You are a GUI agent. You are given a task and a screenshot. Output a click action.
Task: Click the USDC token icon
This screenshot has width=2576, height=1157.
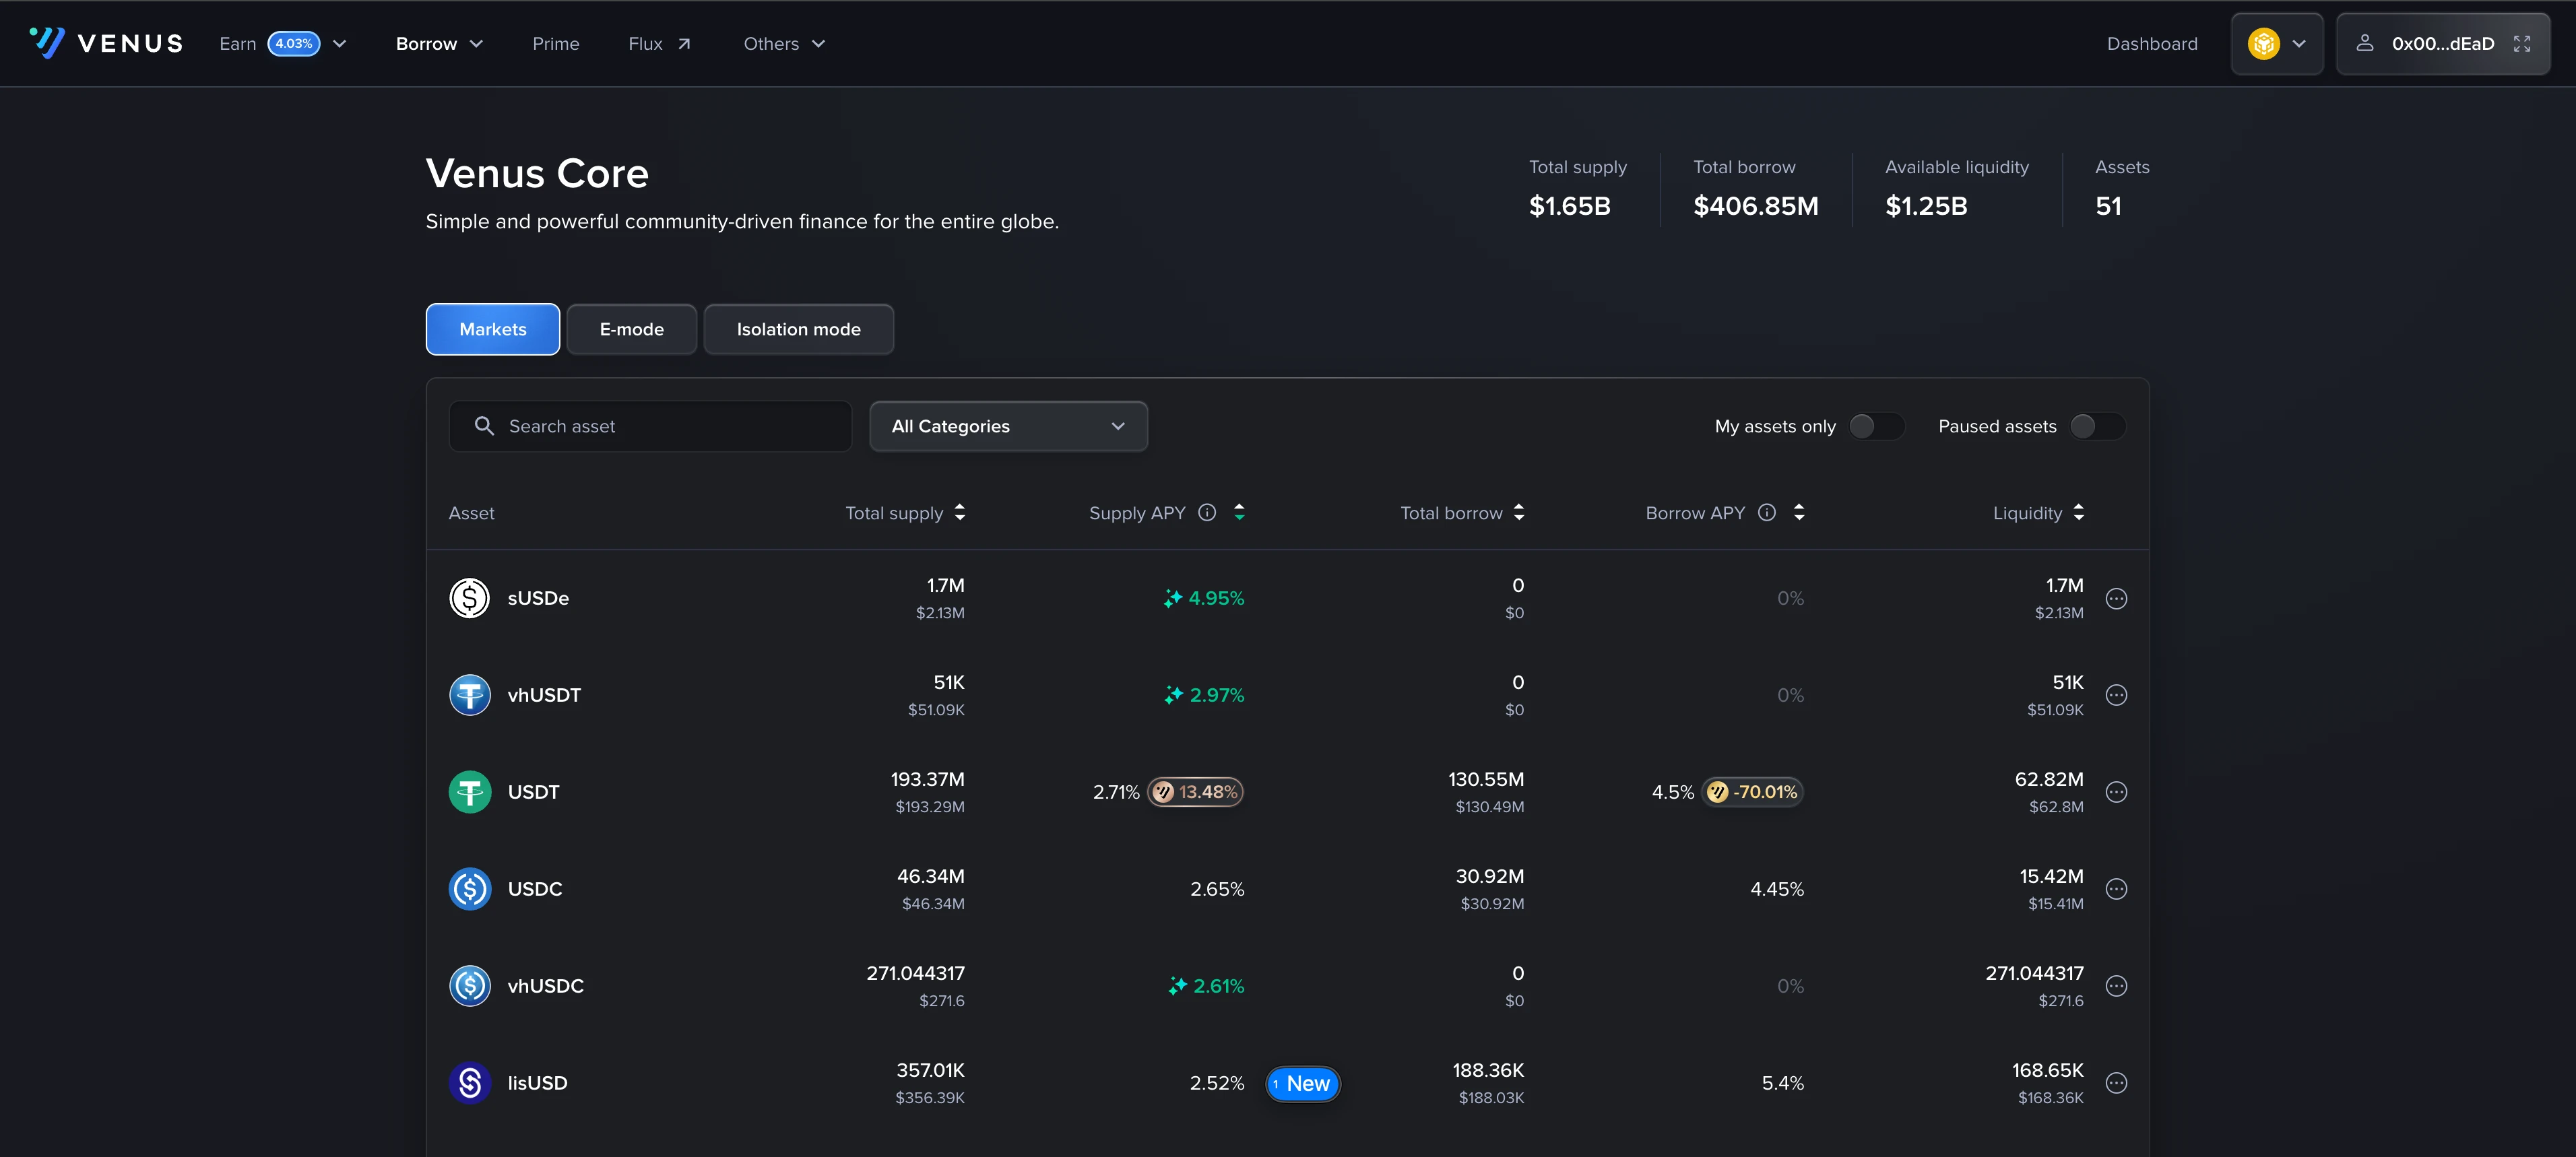469,889
